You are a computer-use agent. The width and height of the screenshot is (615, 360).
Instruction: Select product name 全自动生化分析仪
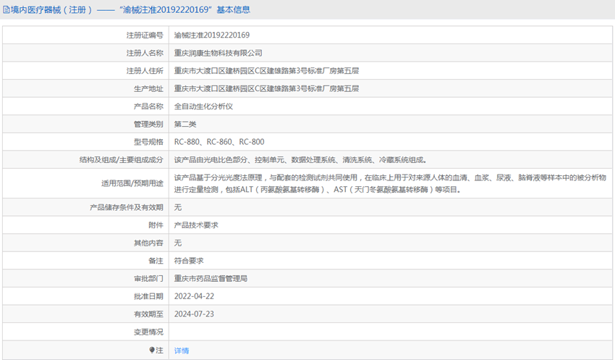[x=203, y=106]
